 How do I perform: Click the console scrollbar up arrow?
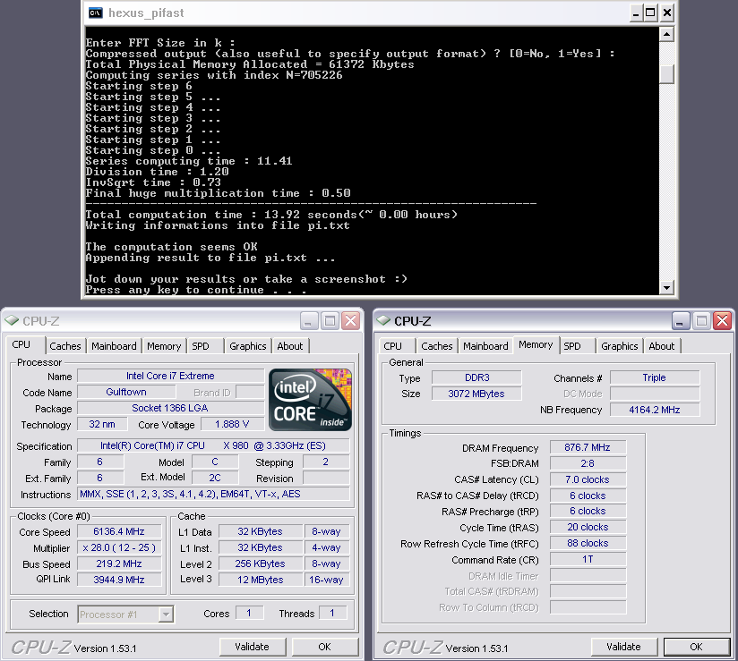[x=666, y=34]
